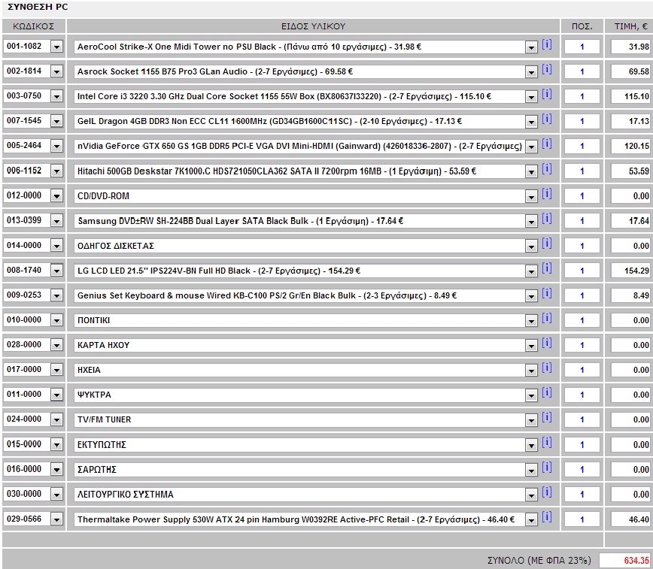Open the CD/DVD-ROM product dropdown
The width and height of the screenshot is (653, 569).
[x=531, y=196]
